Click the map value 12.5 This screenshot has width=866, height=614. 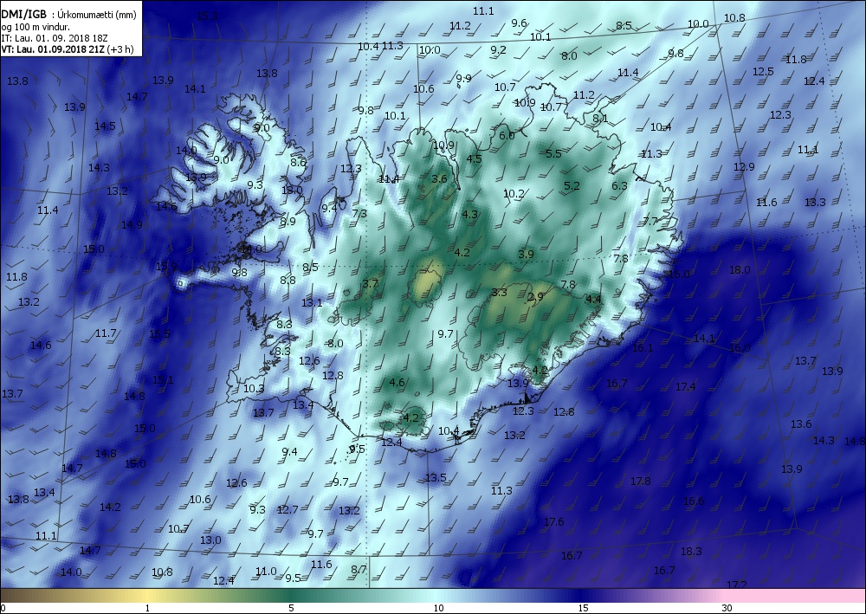tap(763, 71)
